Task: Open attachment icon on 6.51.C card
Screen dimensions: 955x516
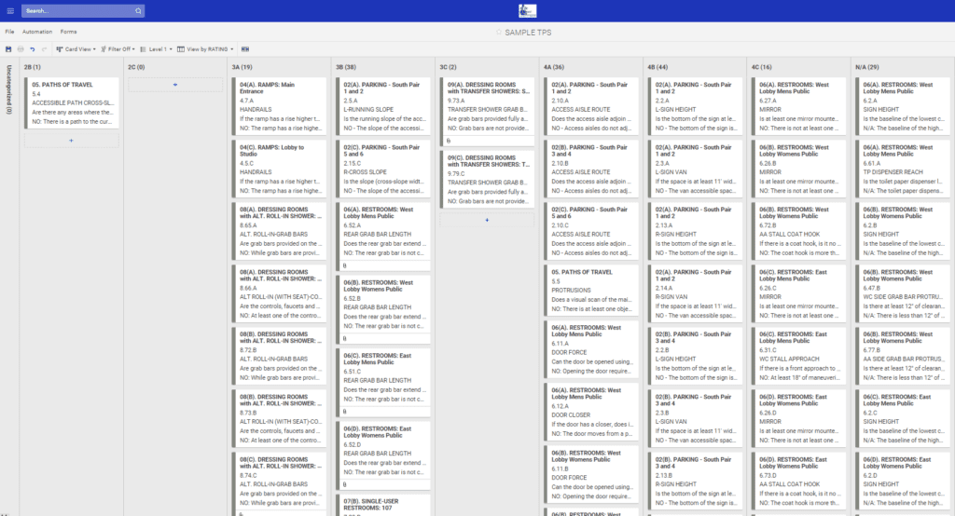Action: click(345, 412)
